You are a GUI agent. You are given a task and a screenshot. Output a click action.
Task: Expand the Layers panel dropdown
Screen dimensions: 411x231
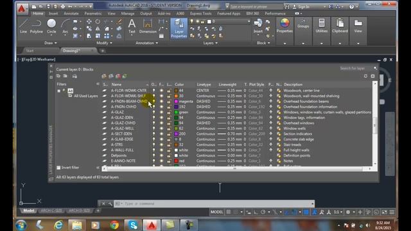point(211,43)
